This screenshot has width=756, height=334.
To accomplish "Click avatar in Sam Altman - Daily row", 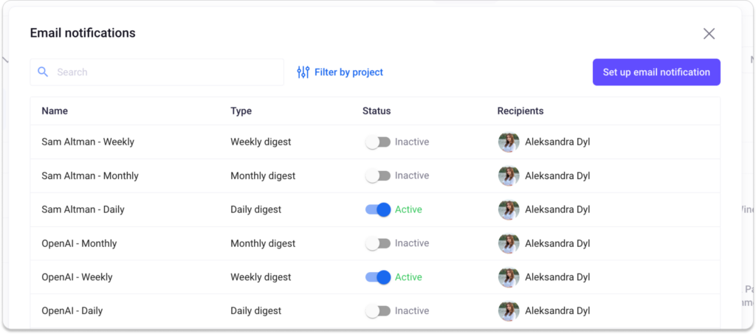I will (509, 210).
